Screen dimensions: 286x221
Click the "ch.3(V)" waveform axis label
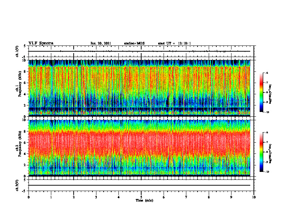pos(17,185)
